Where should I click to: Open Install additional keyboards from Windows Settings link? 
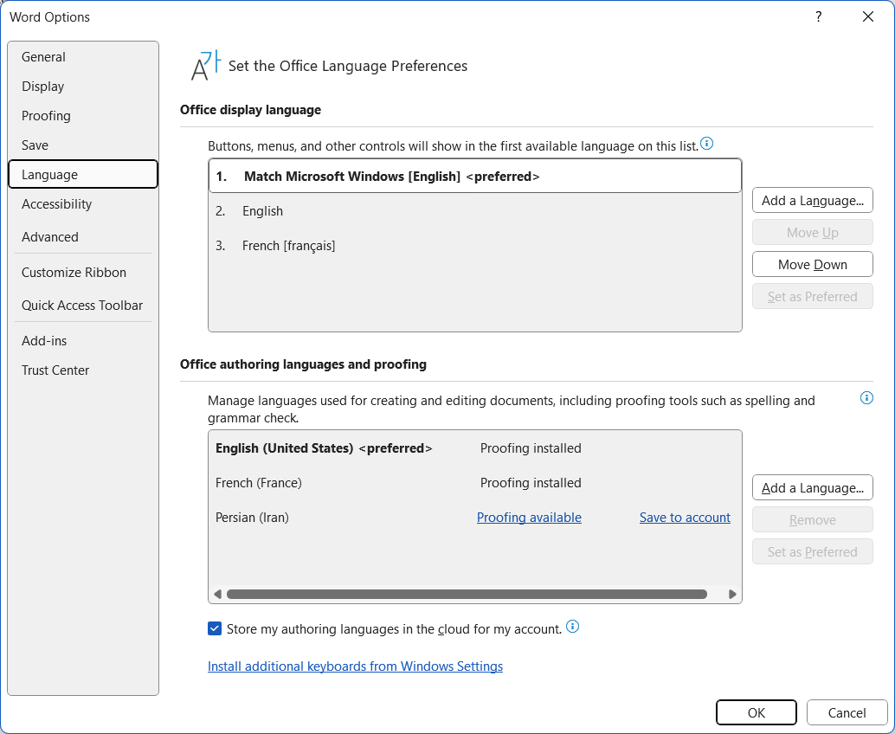click(x=355, y=666)
